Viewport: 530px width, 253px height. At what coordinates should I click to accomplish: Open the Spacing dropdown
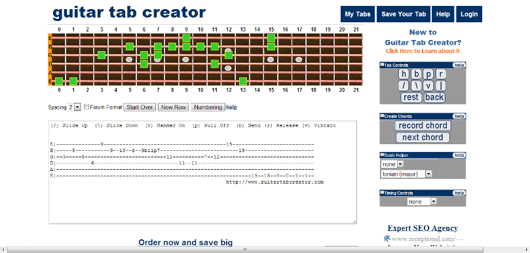coord(74,107)
